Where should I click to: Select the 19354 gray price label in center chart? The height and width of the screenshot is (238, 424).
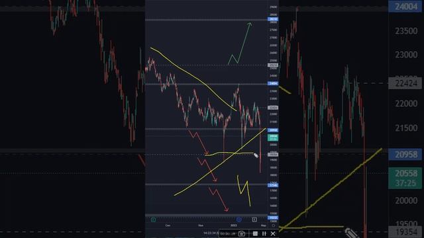pos(272,155)
